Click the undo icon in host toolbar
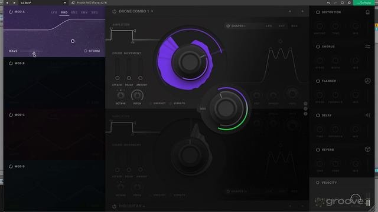The width and height of the screenshot is (378, 212). coord(328,2)
